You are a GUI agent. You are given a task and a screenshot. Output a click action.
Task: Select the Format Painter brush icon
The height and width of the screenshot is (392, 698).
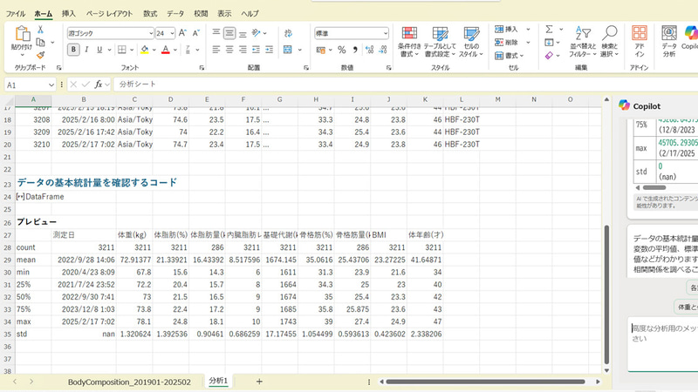(x=40, y=55)
